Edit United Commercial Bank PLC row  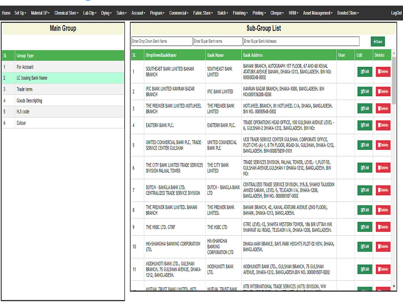pos(365,145)
